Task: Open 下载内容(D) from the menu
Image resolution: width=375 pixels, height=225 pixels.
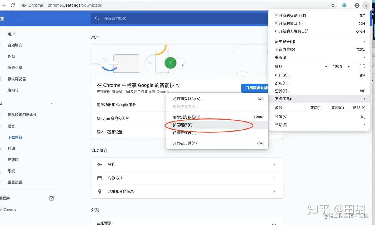Action: [x=319, y=49]
